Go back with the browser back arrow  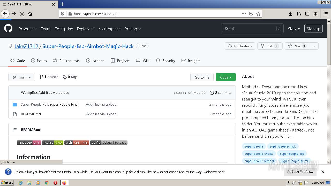pyautogui.click(x=5, y=14)
